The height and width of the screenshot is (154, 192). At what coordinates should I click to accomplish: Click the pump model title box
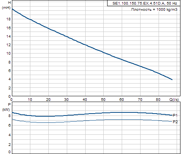pos(144,3)
